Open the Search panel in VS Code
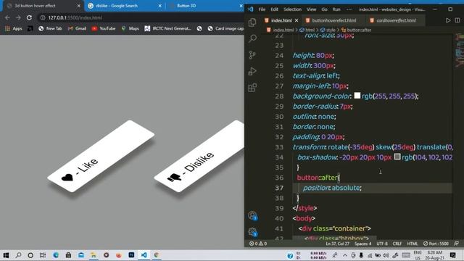This screenshot has width=464, height=261. coord(252,38)
